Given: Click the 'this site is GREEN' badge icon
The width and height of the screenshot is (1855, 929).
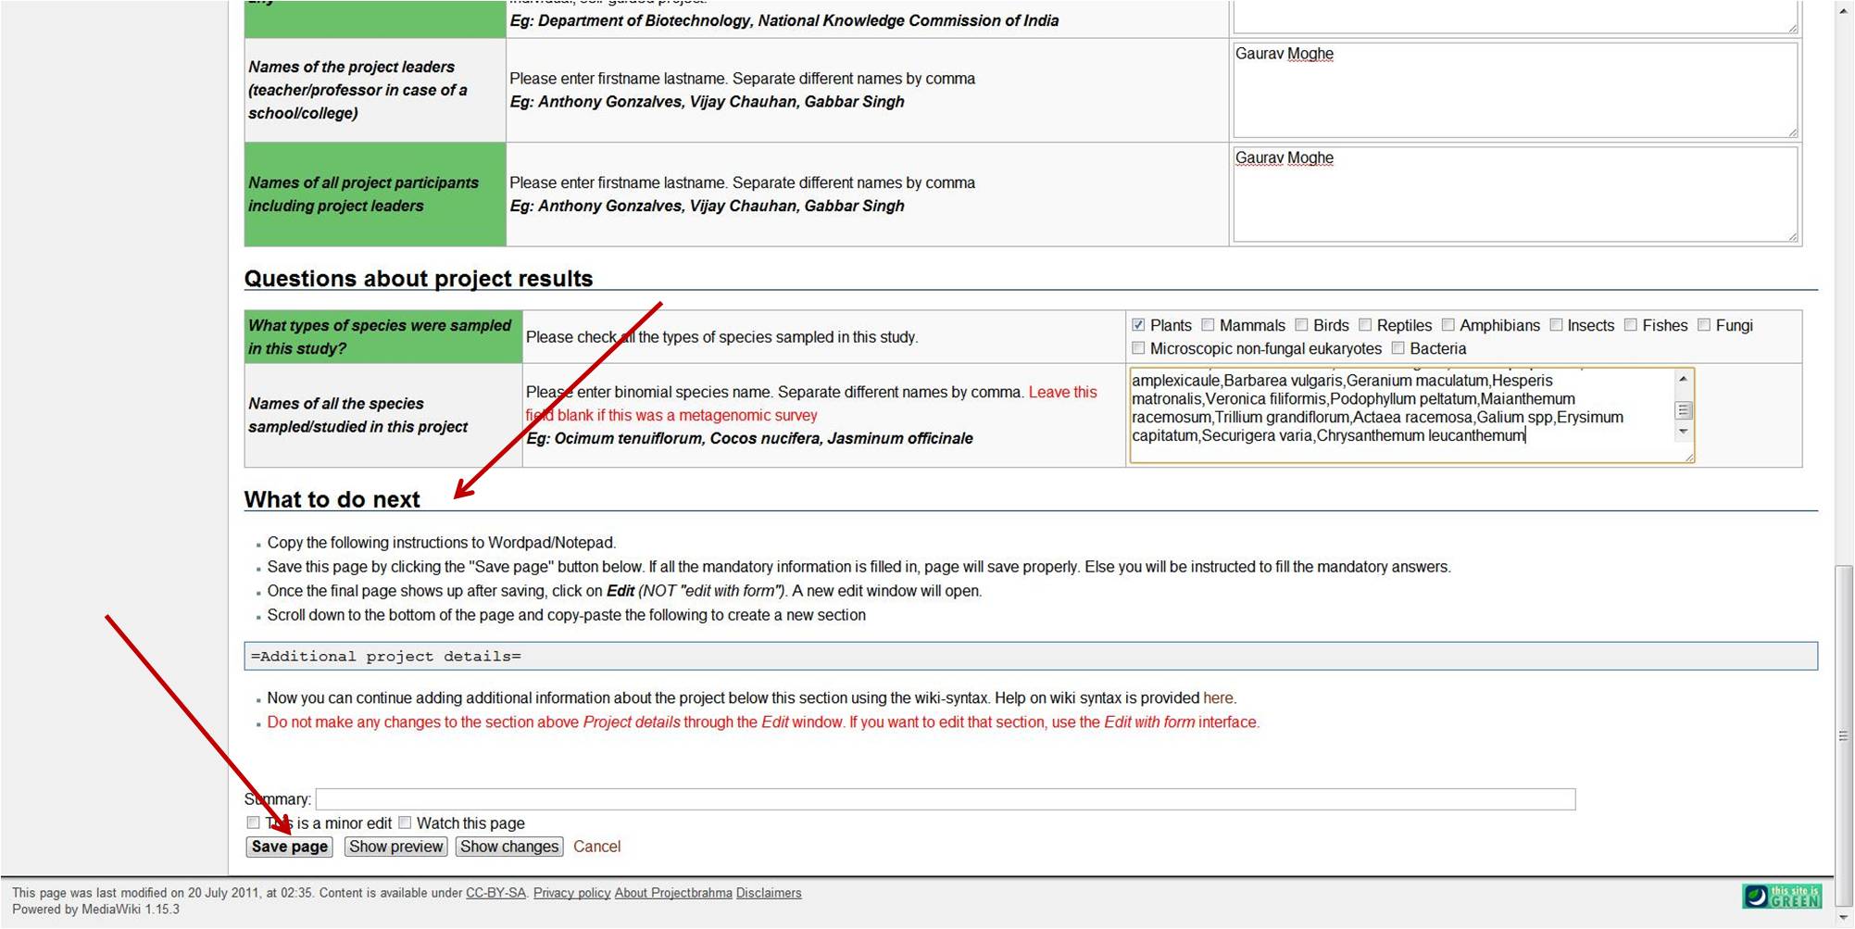Looking at the screenshot, I should pyautogui.click(x=1782, y=896).
